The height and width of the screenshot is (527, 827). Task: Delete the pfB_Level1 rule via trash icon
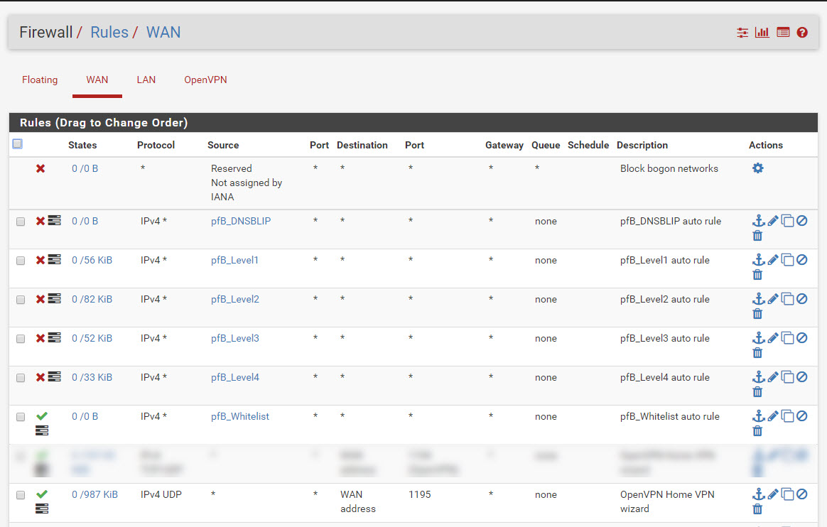coord(757,275)
